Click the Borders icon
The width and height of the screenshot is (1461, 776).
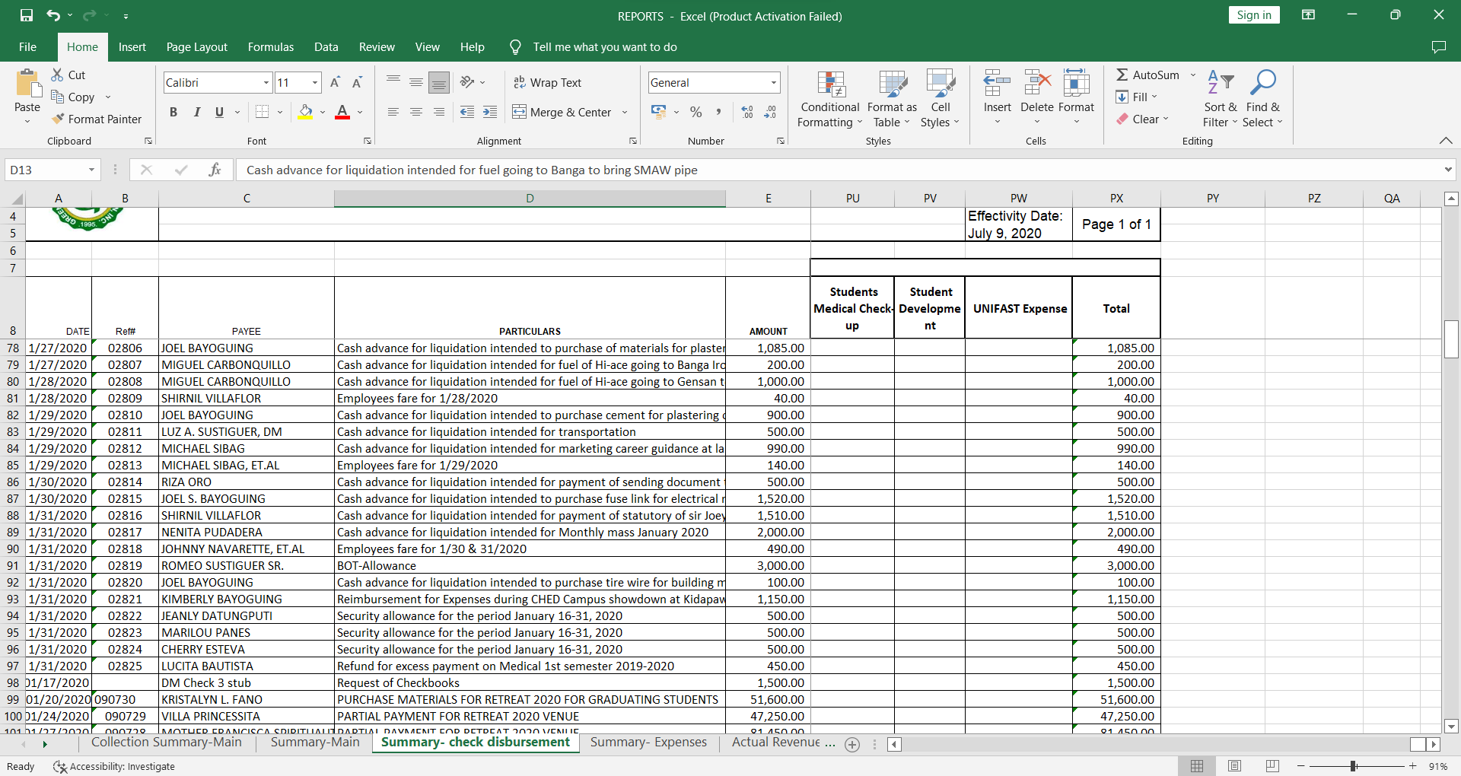[262, 112]
